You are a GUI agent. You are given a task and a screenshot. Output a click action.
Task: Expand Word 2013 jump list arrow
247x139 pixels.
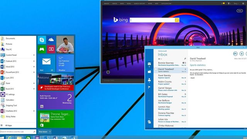pos(34,67)
